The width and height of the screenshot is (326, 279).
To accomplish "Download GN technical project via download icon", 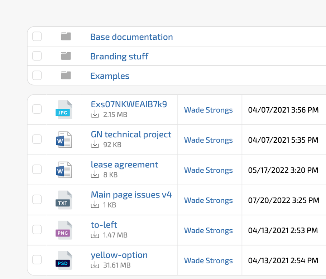I will [95, 144].
